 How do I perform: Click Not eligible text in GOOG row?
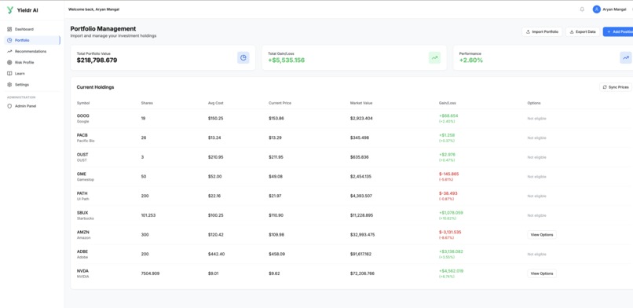[536, 119]
